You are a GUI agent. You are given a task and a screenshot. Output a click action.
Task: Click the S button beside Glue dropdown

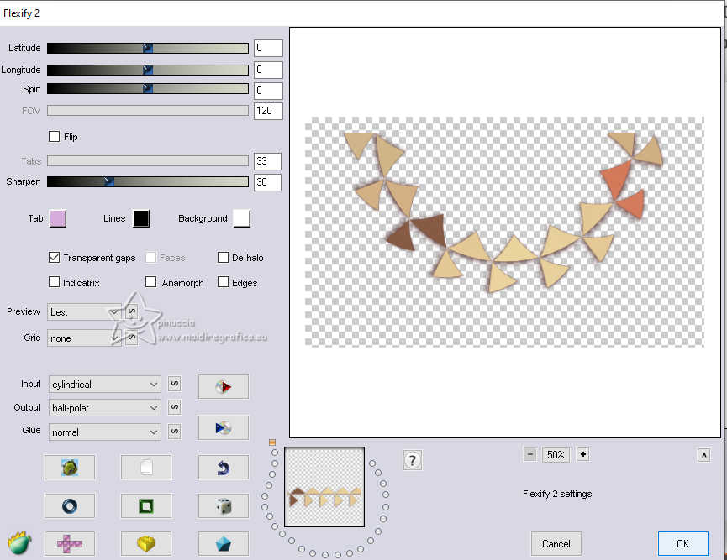pos(174,432)
